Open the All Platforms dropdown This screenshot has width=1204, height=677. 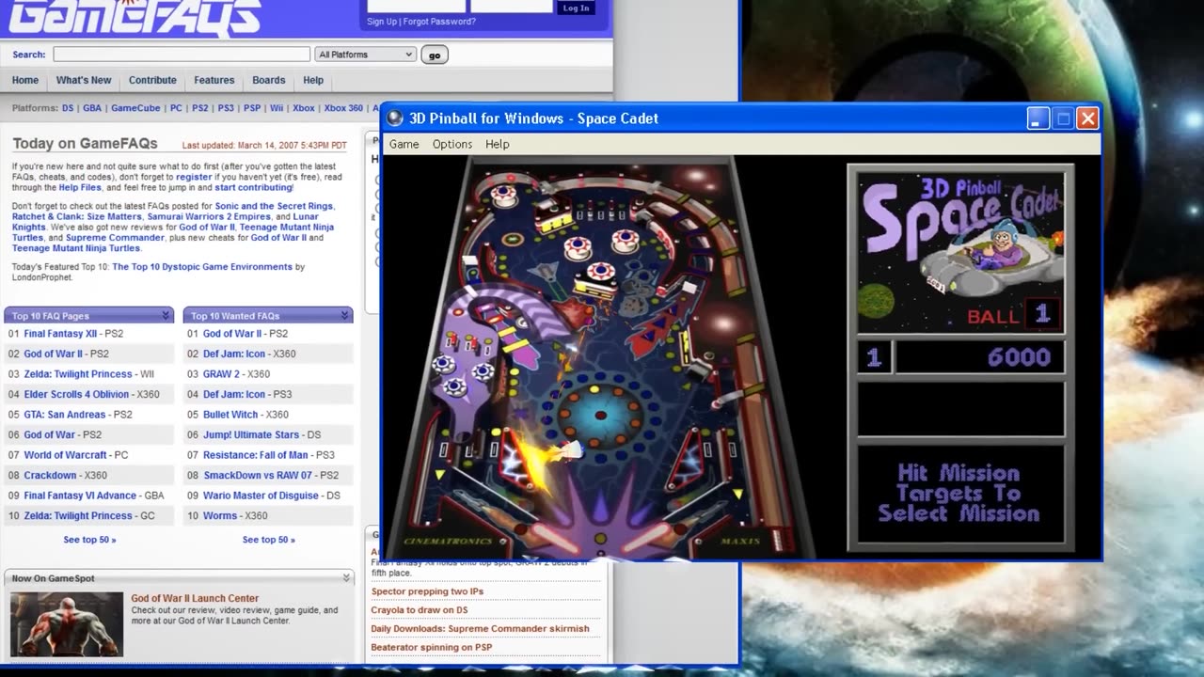tap(365, 55)
